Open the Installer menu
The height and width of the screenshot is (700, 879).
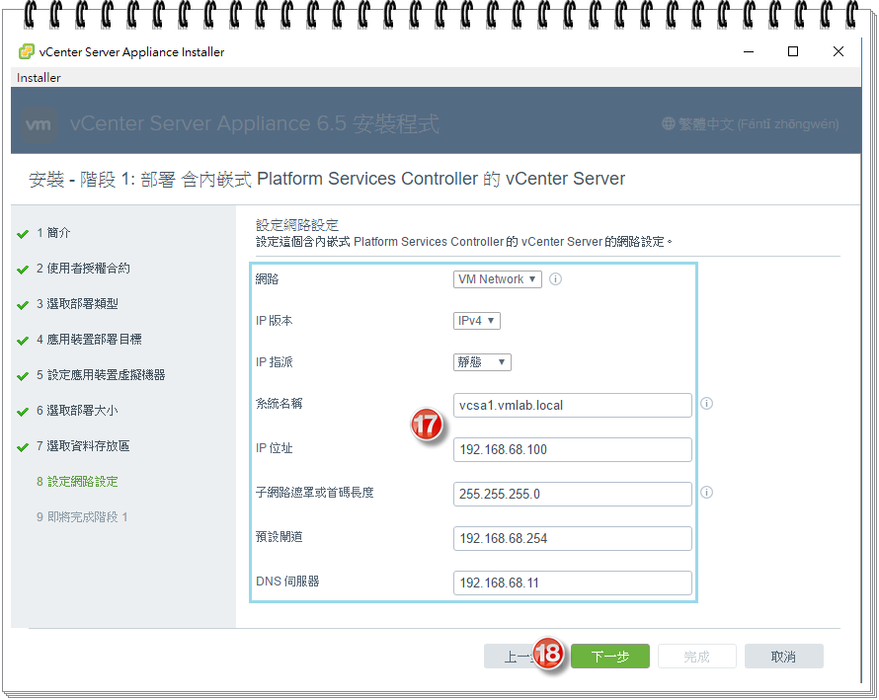pyautogui.click(x=39, y=77)
